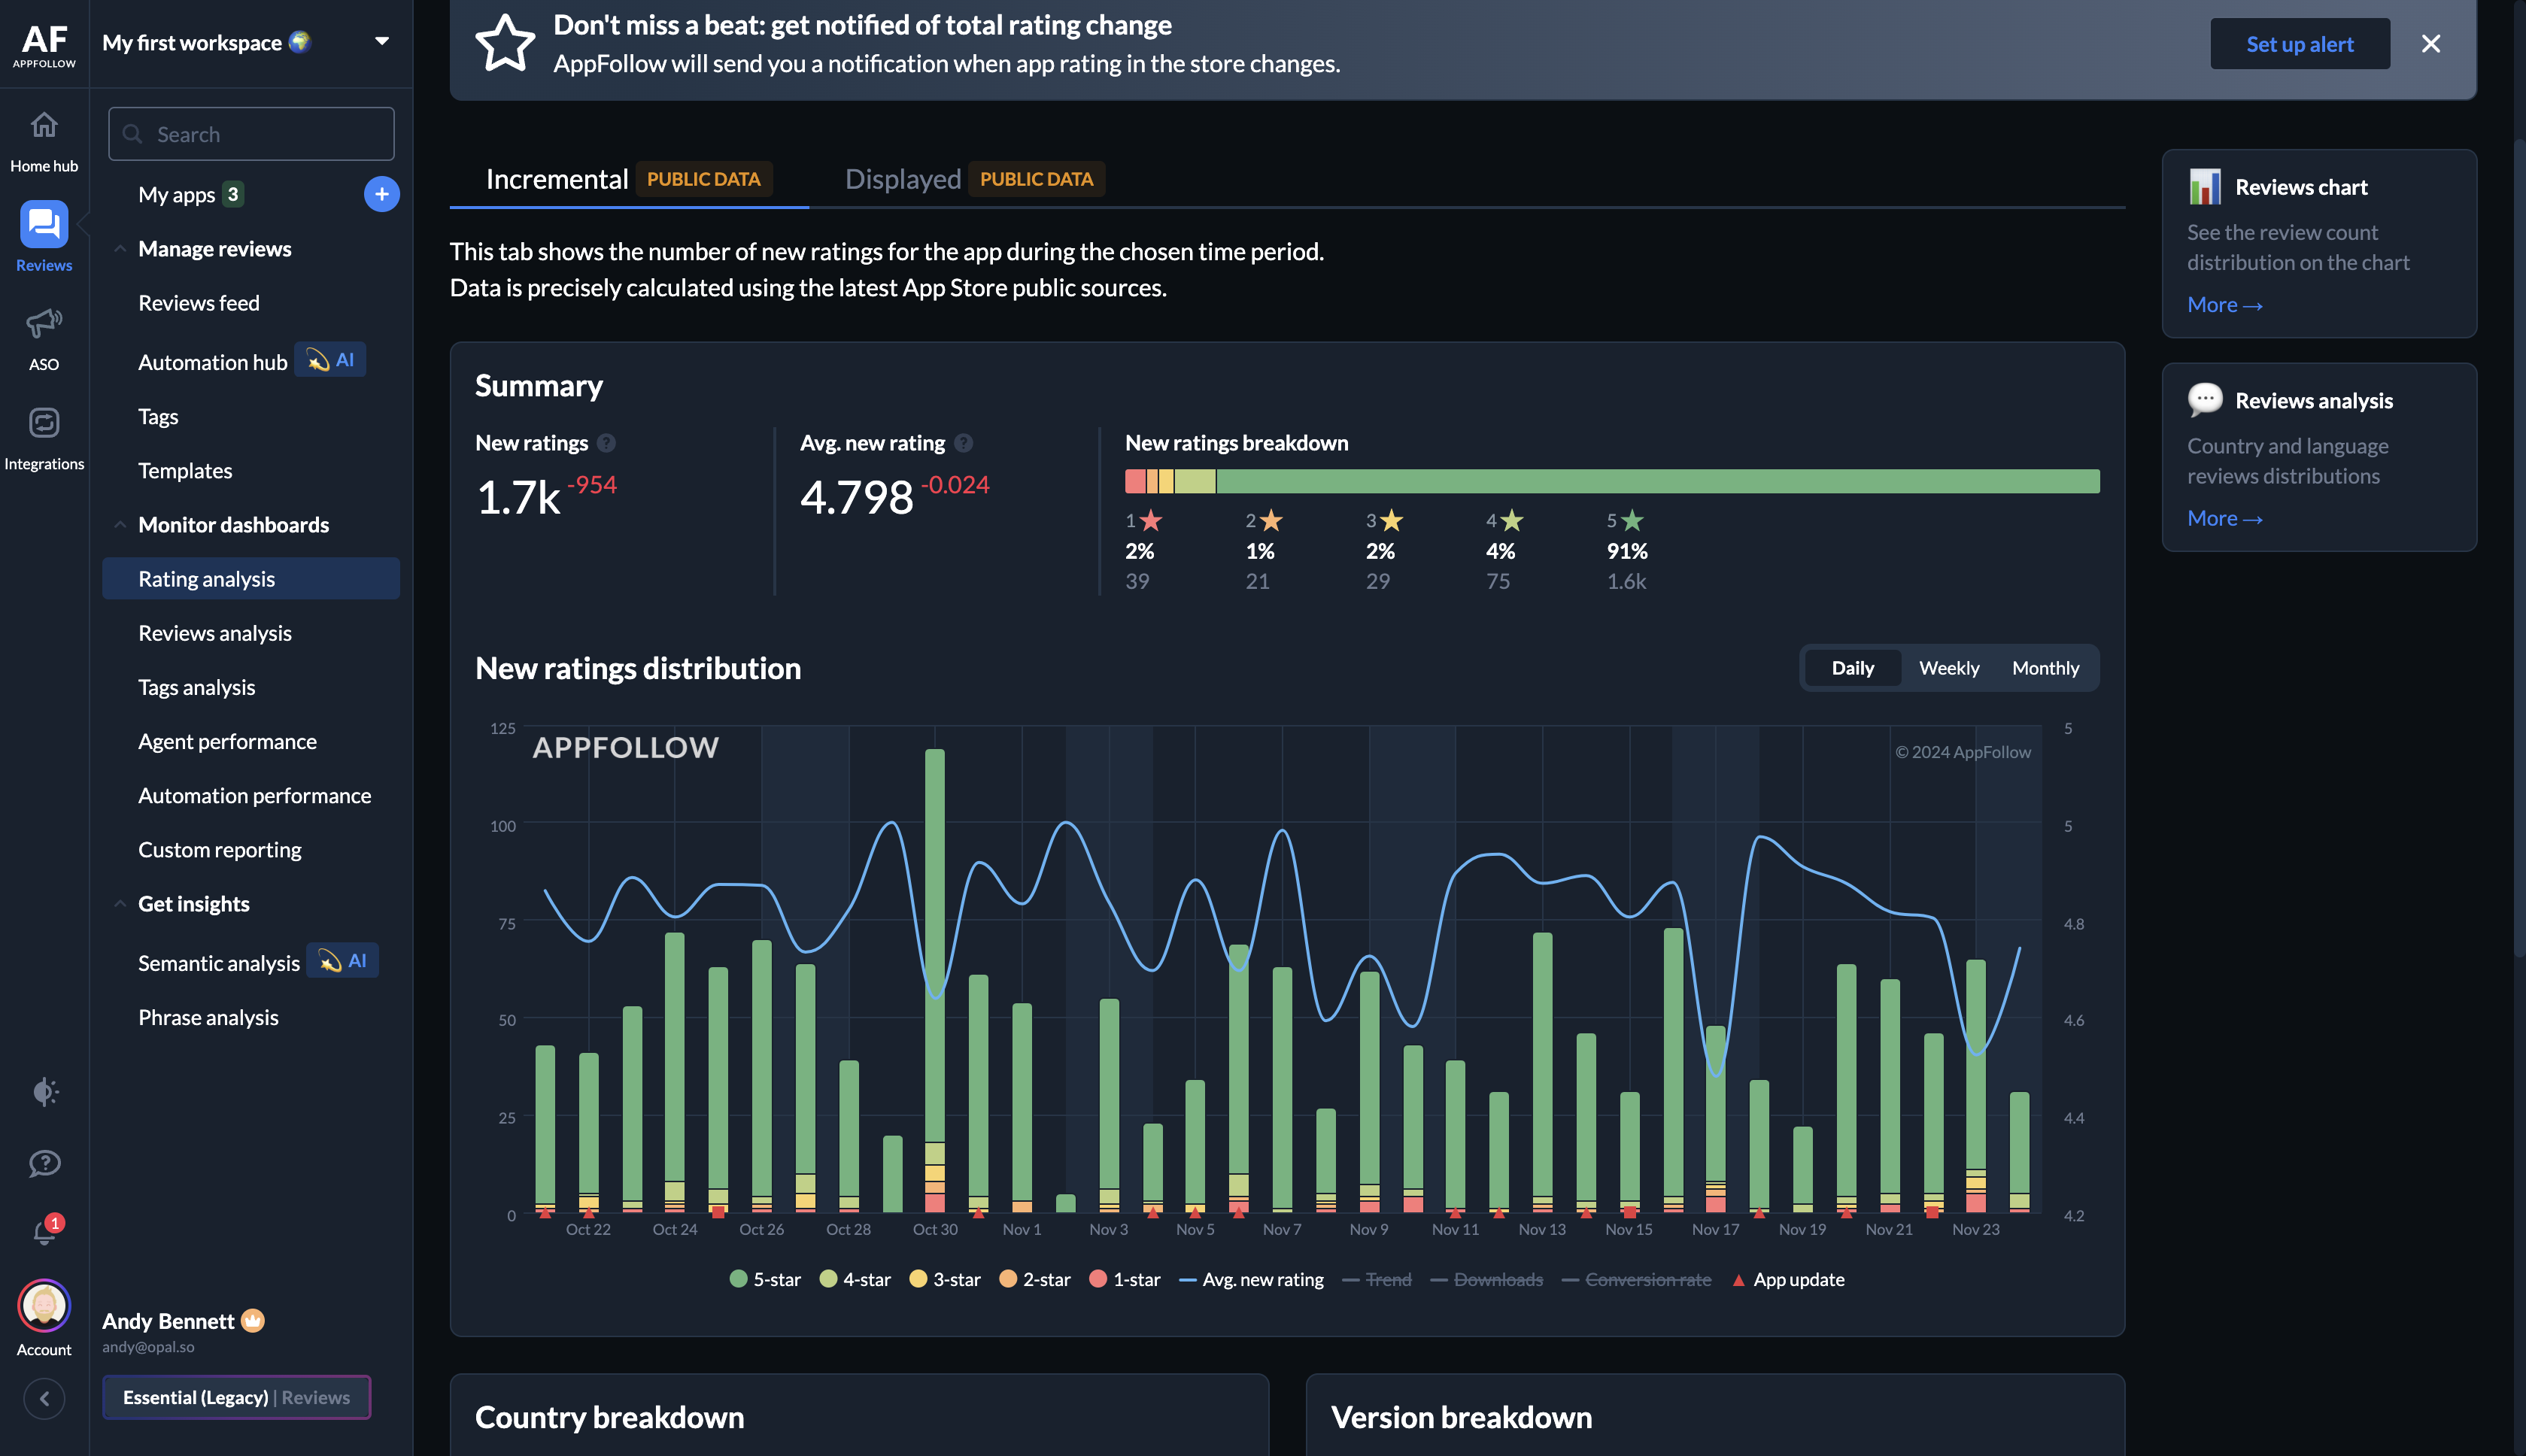Select Monthly distribution view
The width and height of the screenshot is (2526, 1456).
click(2045, 668)
